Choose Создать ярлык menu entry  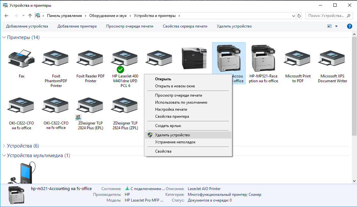pos(188,126)
